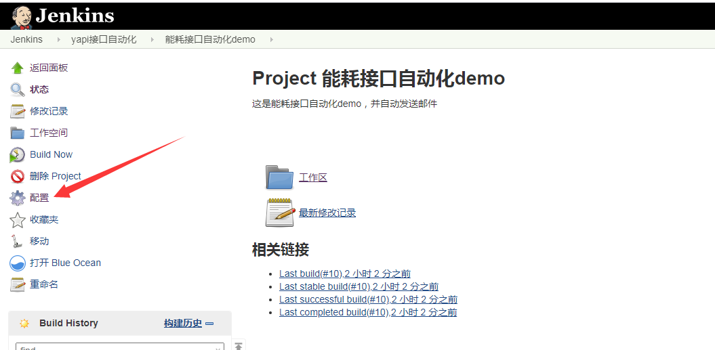This screenshot has width=715, height=350.
Task: Click the Jenkins breadcrumb item
Action: pyautogui.click(x=26, y=40)
